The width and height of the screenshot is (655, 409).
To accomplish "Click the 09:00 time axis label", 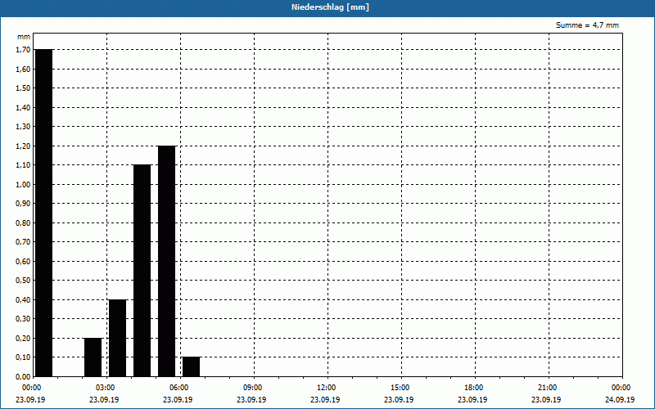I will (x=253, y=388).
